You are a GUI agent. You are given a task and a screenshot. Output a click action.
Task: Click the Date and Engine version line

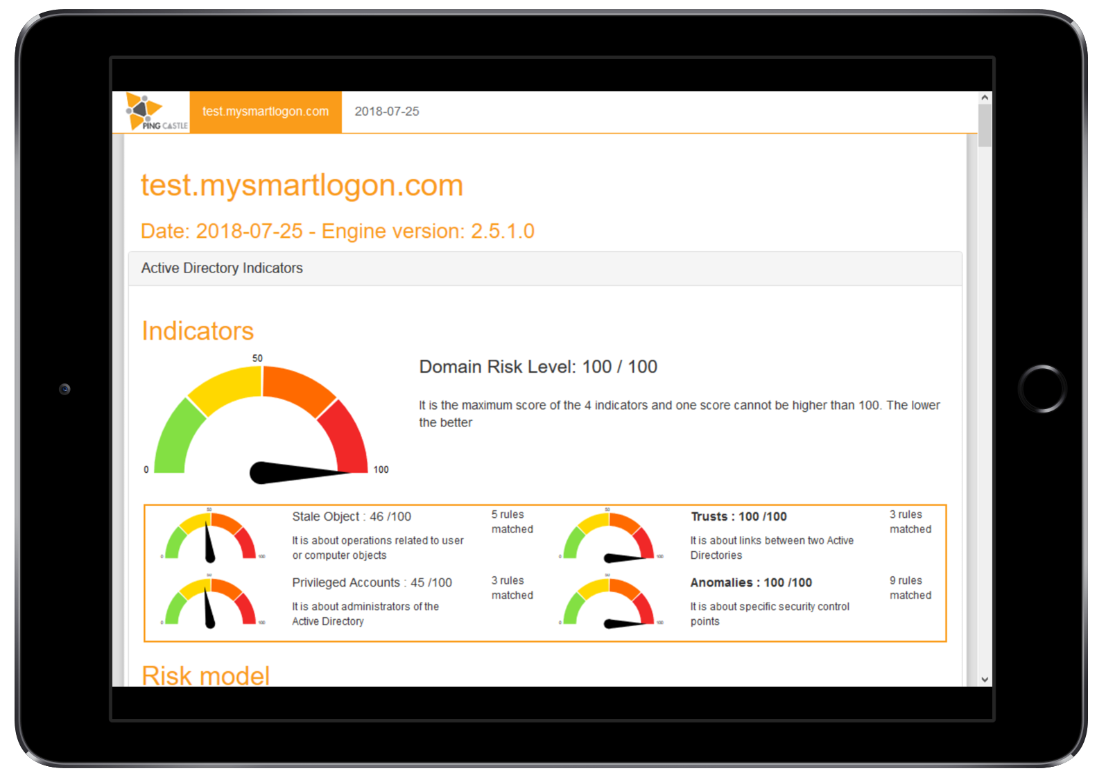tap(338, 231)
